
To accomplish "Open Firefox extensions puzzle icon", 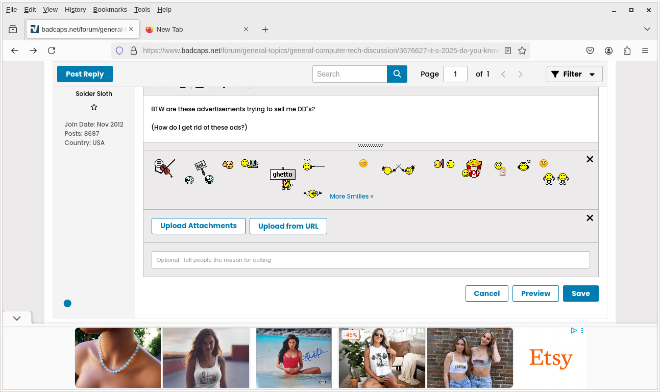I will pyautogui.click(x=627, y=51).
